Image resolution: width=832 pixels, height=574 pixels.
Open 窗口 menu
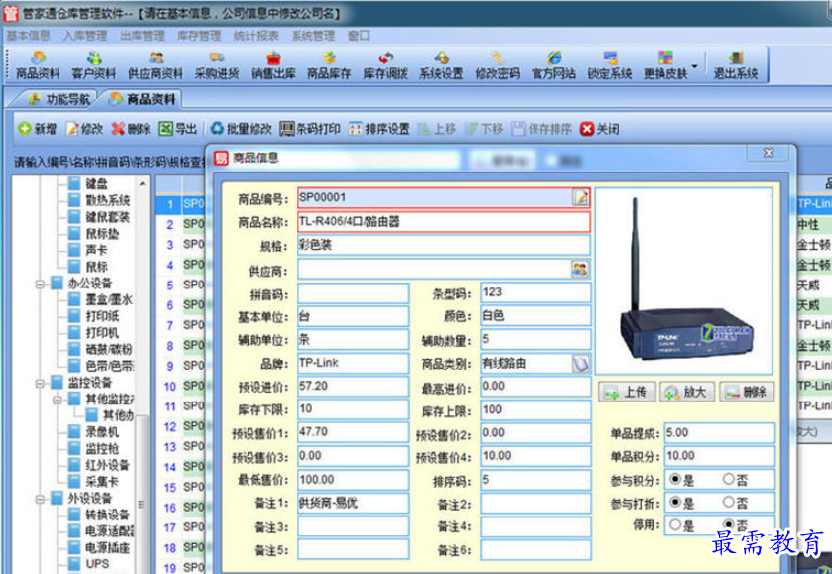[x=359, y=36]
